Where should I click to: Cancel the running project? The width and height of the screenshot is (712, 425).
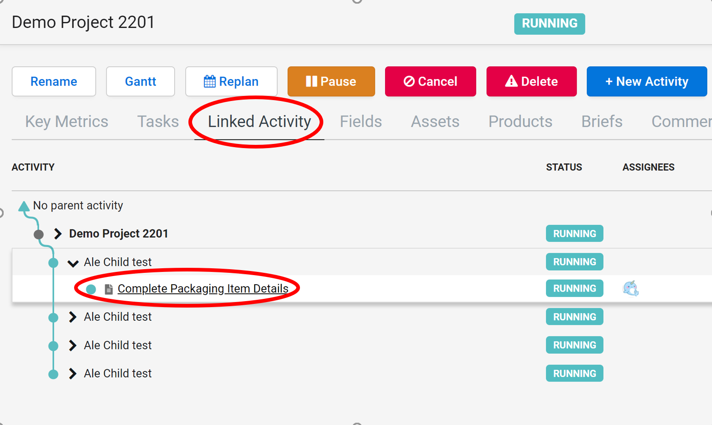pyautogui.click(x=430, y=81)
